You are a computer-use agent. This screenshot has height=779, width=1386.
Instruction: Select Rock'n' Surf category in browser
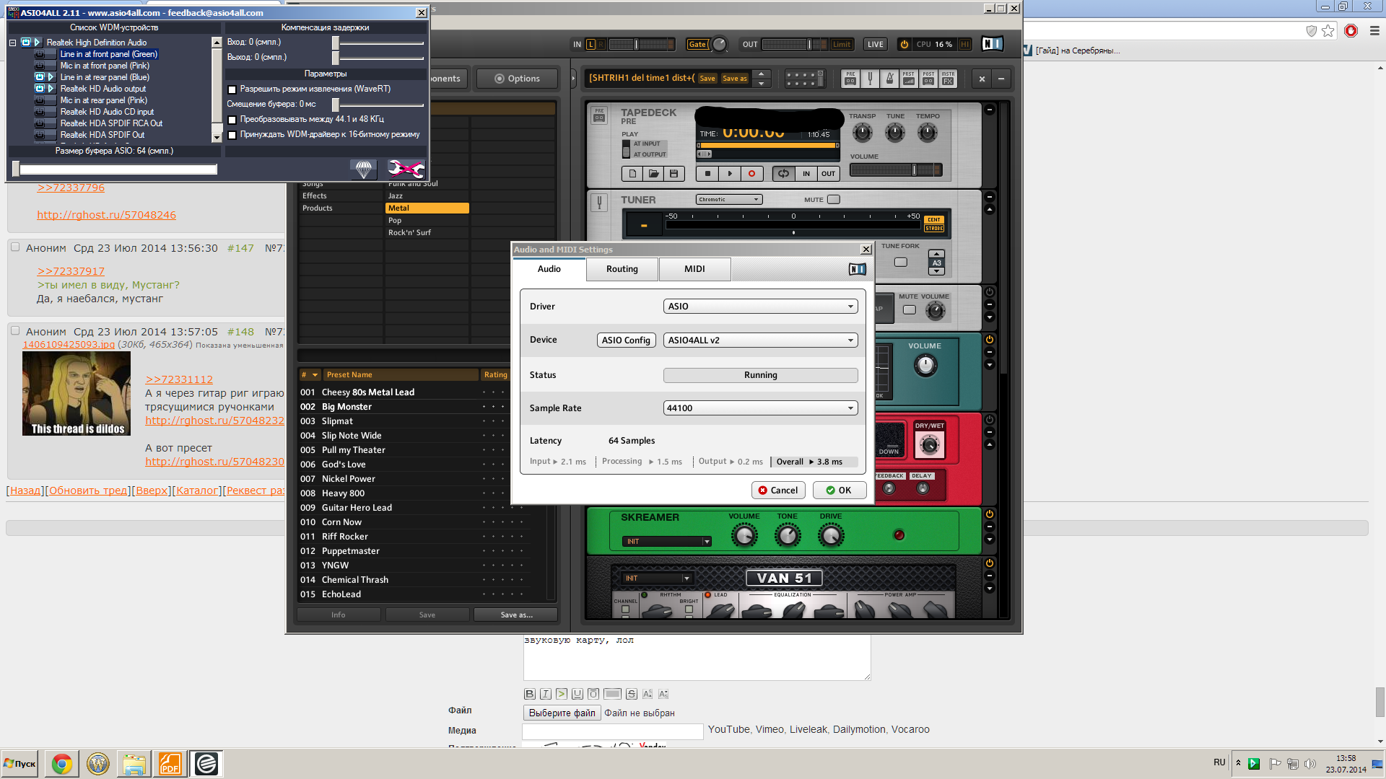click(x=427, y=233)
